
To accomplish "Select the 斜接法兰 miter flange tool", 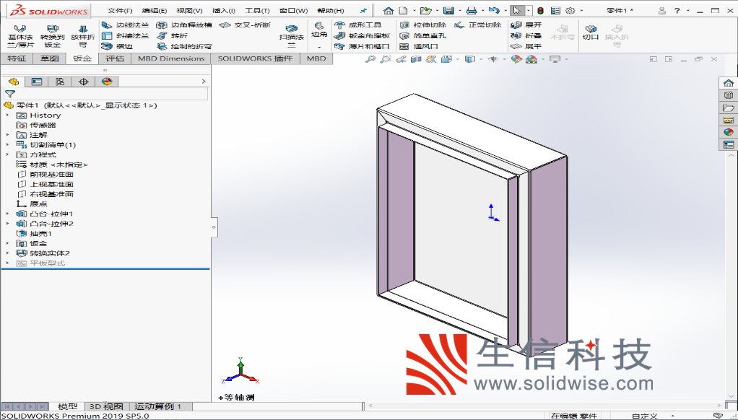I will point(126,36).
